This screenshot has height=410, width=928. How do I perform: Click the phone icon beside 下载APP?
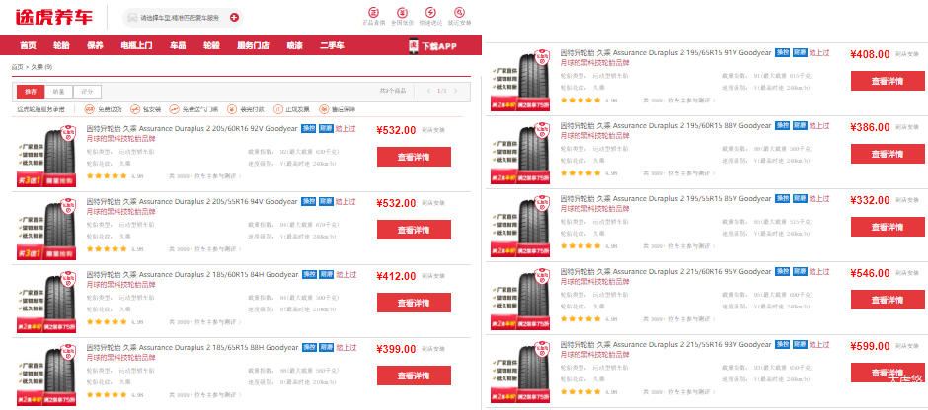(x=414, y=46)
